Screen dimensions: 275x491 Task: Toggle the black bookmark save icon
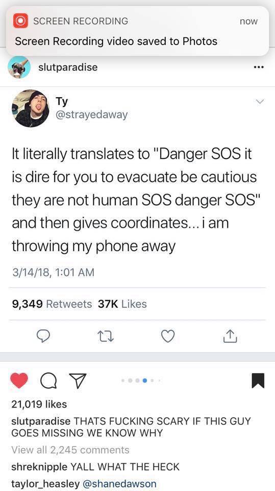pyautogui.click(x=258, y=381)
